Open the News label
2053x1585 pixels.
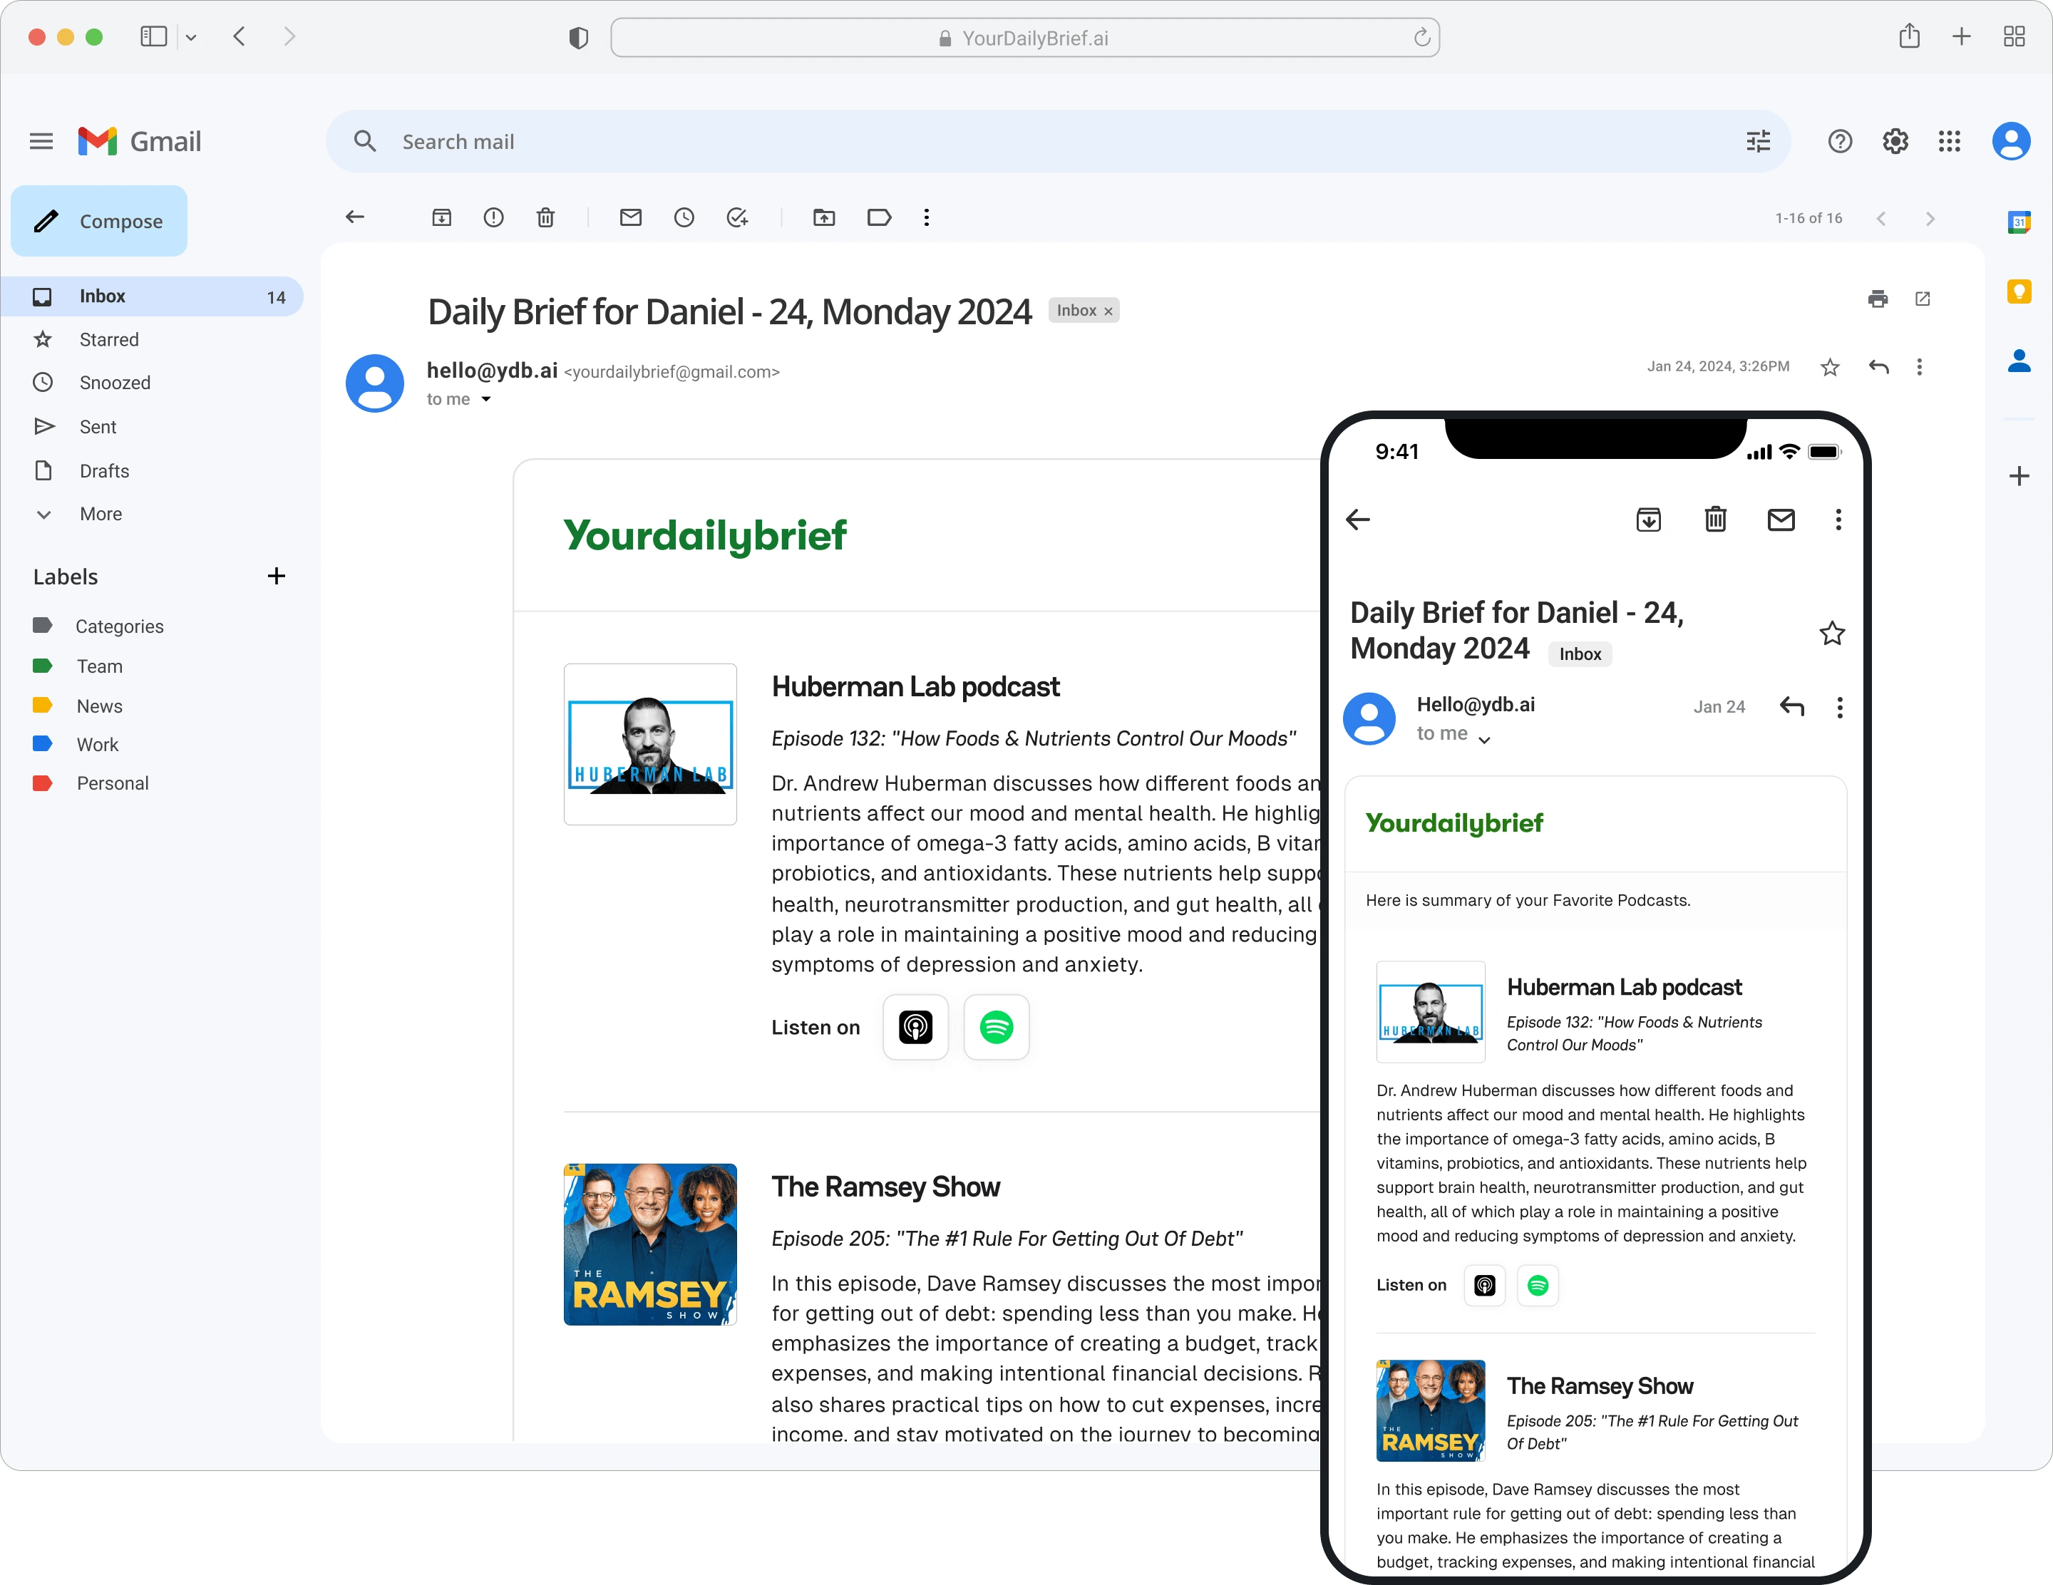click(100, 706)
